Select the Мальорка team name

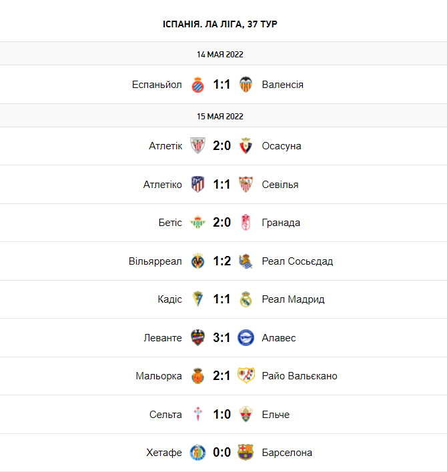pos(159,376)
